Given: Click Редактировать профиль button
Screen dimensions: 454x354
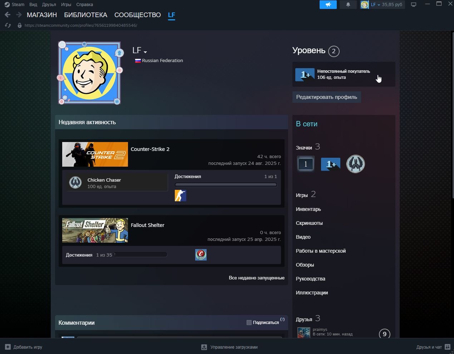Looking at the screenshot, I should pyautogui.click(x=327, y=97).
